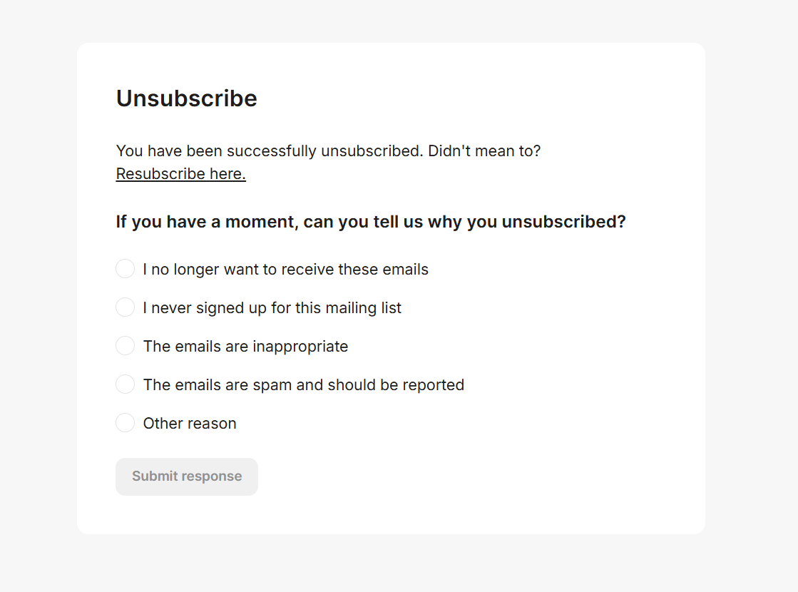Click the radio circle beside the inappropriate emails option
The width and height of the screenshot is (798, 592).
[x=125, y=346]
